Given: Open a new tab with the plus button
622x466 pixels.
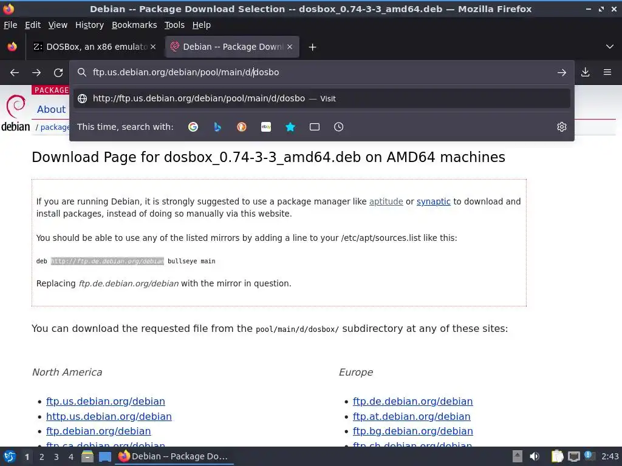Looking at the screenshot, I should (313, 47).
